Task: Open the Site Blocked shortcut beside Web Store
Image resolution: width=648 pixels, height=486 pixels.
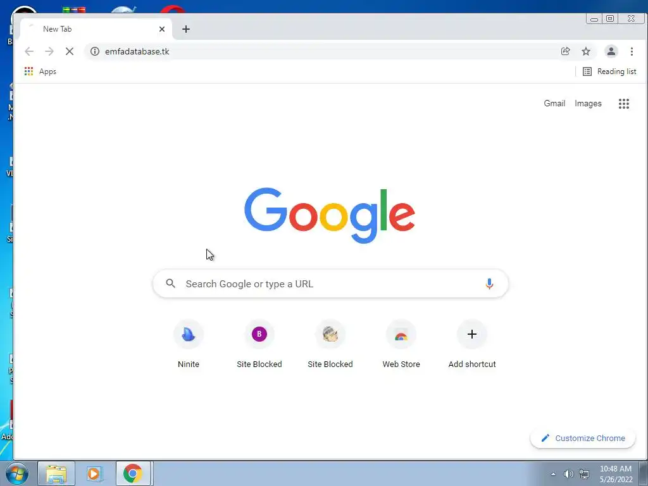Action: point(330,345)
